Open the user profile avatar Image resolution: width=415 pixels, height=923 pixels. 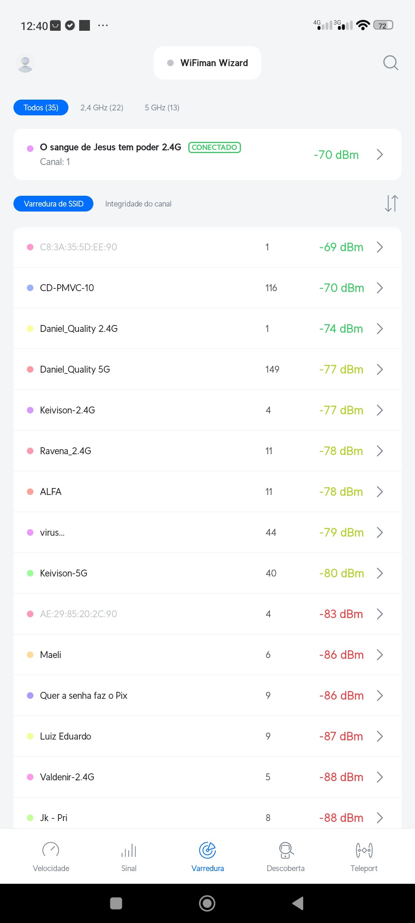[x=25, y=63]
